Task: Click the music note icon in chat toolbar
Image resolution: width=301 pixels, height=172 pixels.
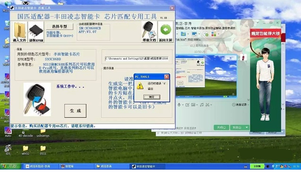Action: coord(202,105)
